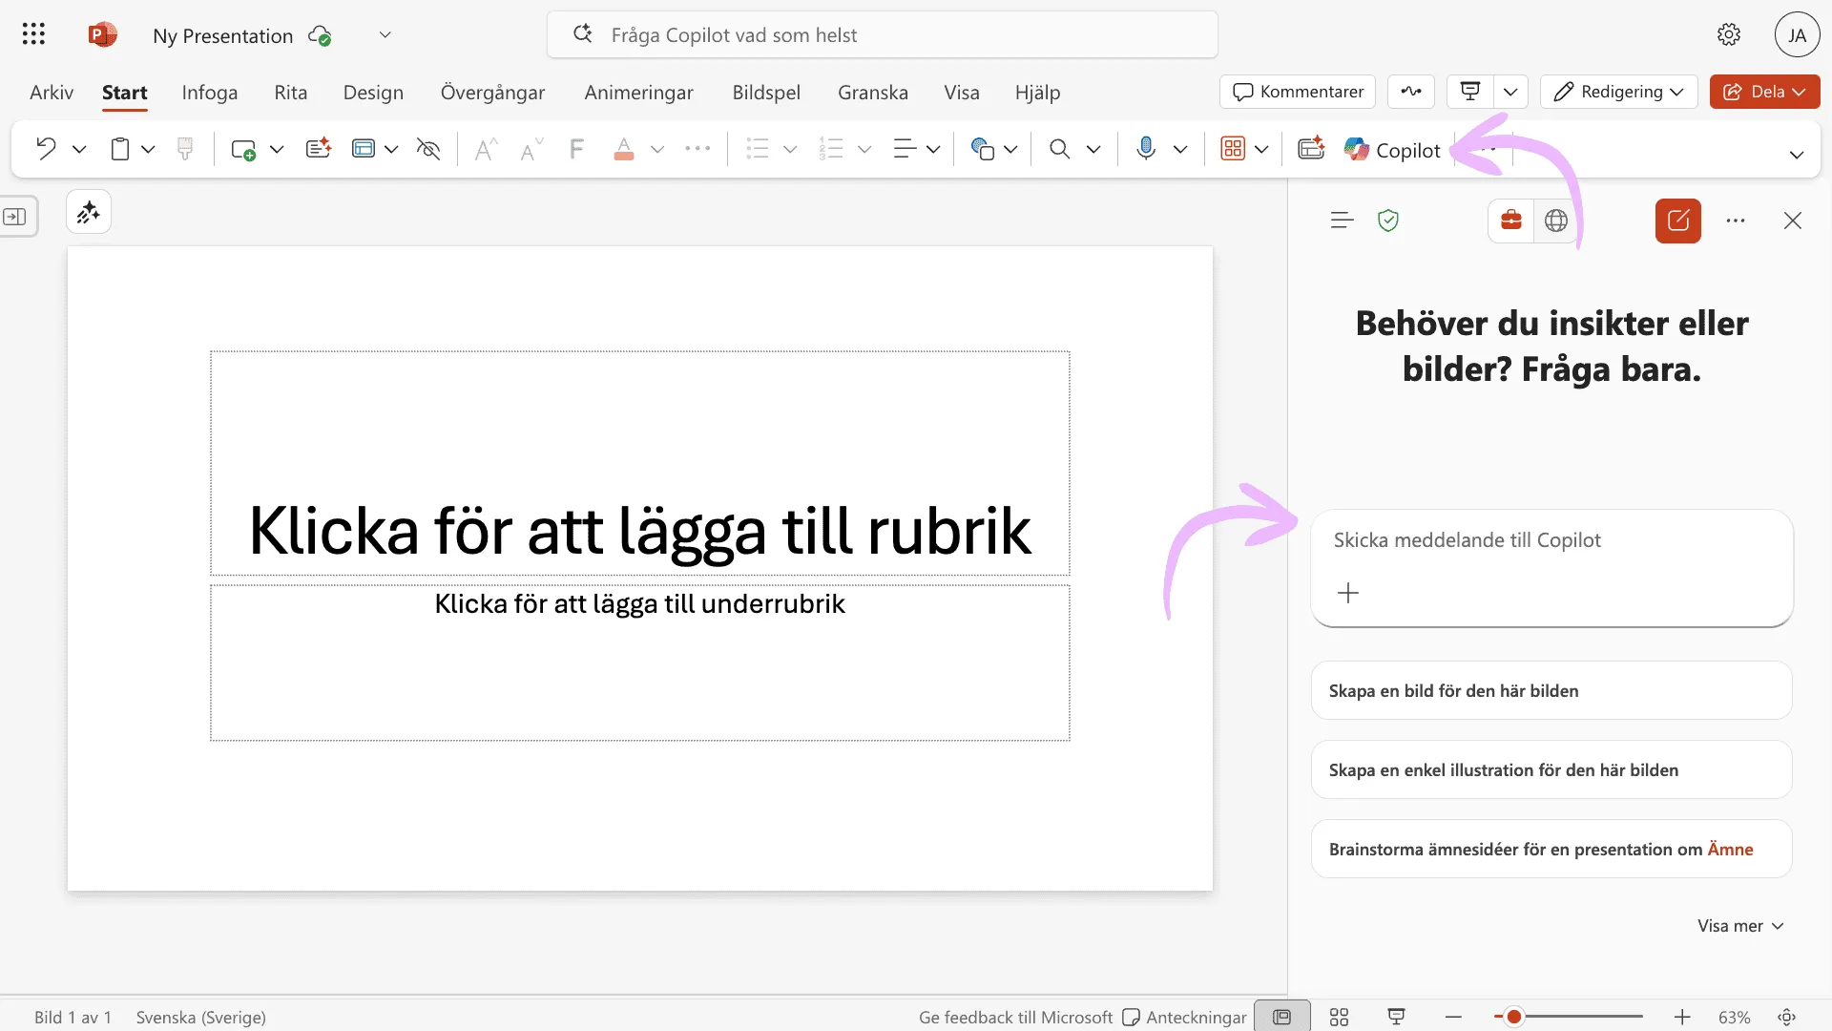Toggle bold F formatting

[x=576, y=149]
